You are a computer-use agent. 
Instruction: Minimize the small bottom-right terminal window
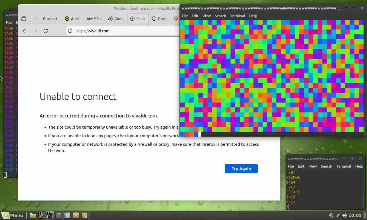pyautogui.click(x=345, y=158)
